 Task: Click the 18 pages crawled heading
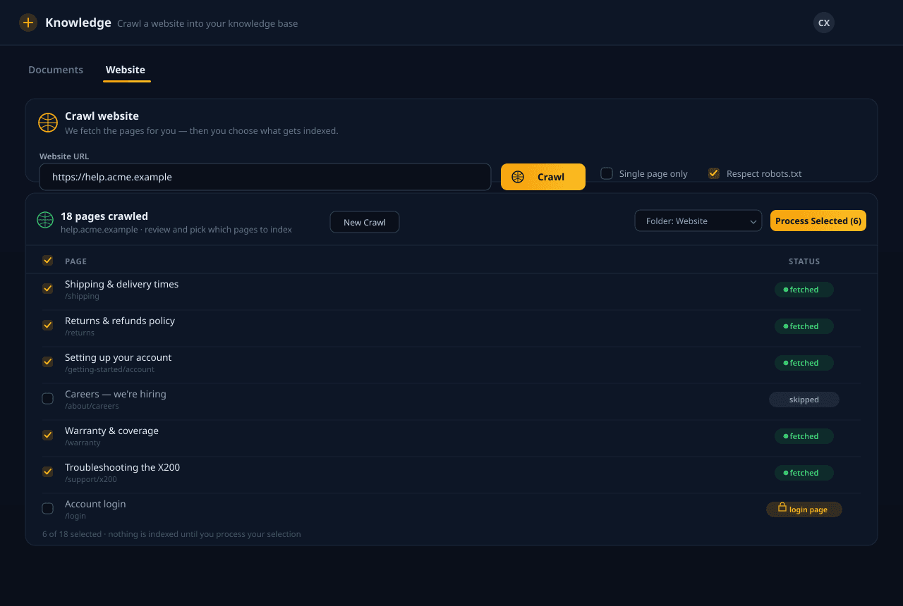click(104, 216)
